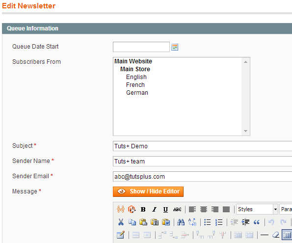Select English store view in list
292x243 pixels.
(136, 77)
